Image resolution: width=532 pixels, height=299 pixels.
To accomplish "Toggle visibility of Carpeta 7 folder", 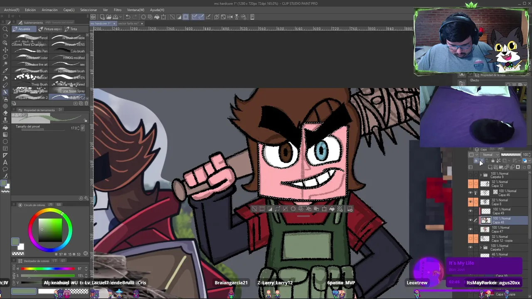I will pos(470,248).
